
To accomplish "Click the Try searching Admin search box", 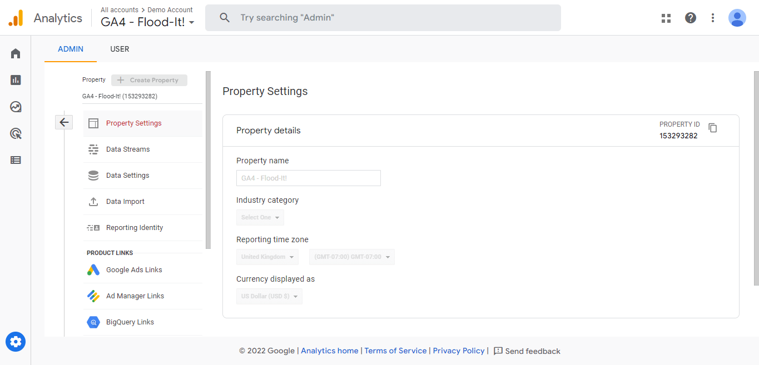I will (383, 18).
